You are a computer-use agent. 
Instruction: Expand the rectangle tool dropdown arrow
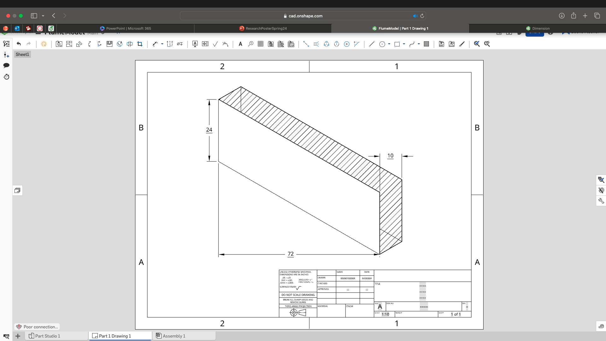[x=404, y=44]
